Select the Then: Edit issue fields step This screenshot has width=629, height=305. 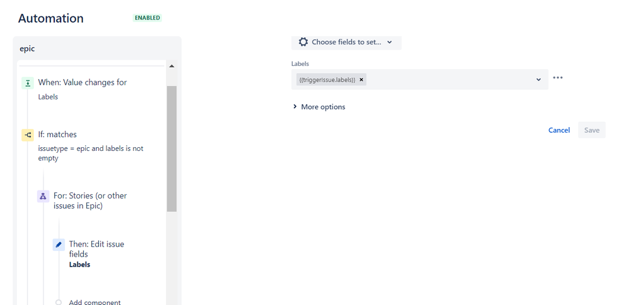point(97,249)
